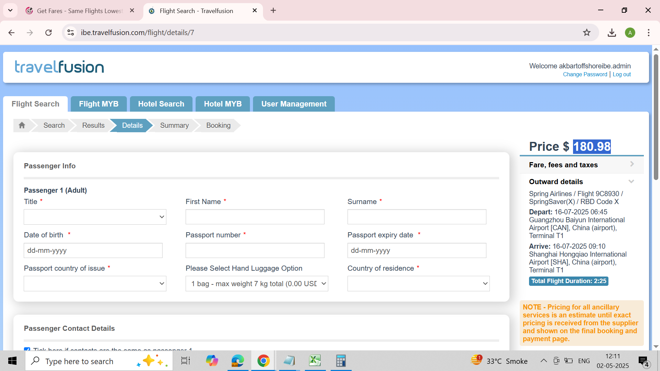
Task: Open Passport country of issue dropdown
Action: click(95, 284)
